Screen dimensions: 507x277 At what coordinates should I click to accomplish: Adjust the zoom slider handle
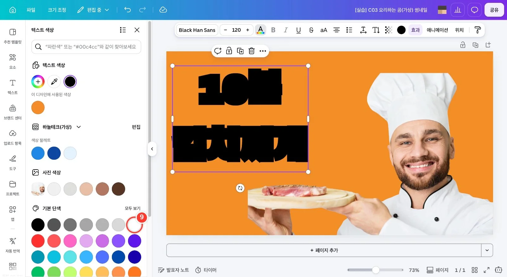[x=375, y=270]
